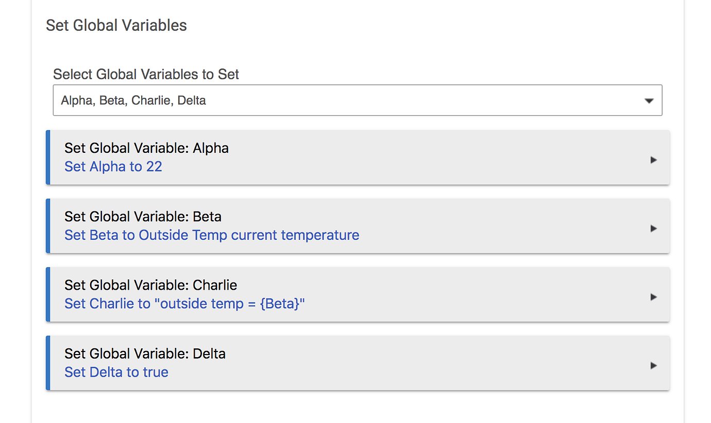Expand the 'Set Global Variable: Alpha' section

[358, 157]
